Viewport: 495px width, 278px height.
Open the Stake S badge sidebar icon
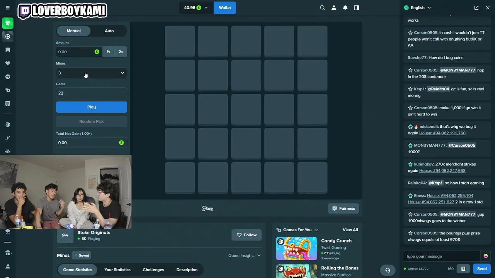point(7,124)
